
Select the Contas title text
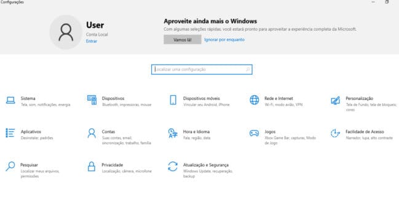coord(108,131)
